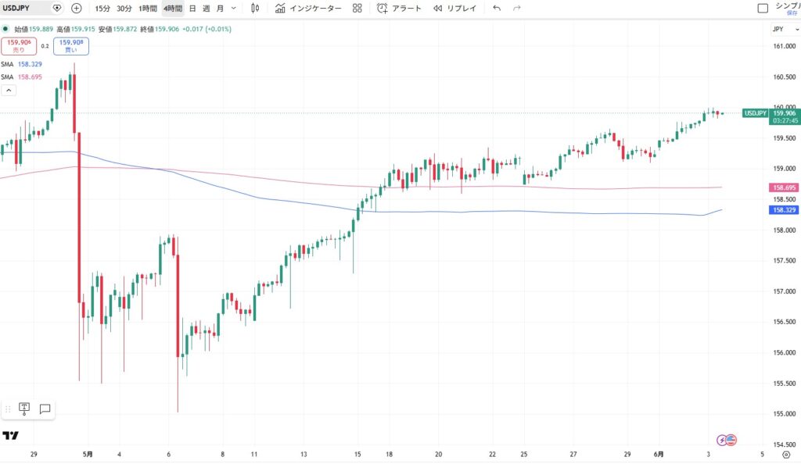The height and width of the screenshot is (464, 801).
Task: Select the 15分 timeframe
Action: tap(102, 8)
